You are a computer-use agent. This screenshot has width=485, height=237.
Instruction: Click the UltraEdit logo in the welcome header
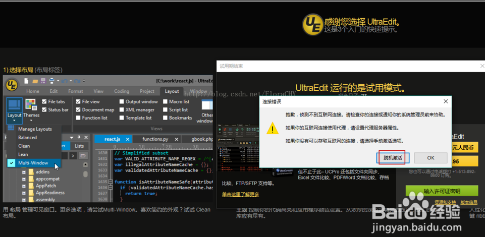tap(313, 24)
